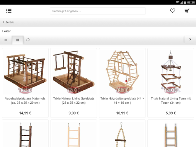Open Trixie Natural Living Spielplatz image
Viewport: 196px width, 147px height.
(x=74, y=72)
